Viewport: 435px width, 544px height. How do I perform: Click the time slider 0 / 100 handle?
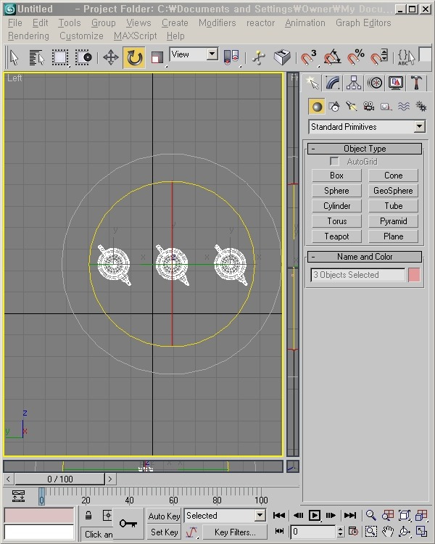(x=59, y=479)
